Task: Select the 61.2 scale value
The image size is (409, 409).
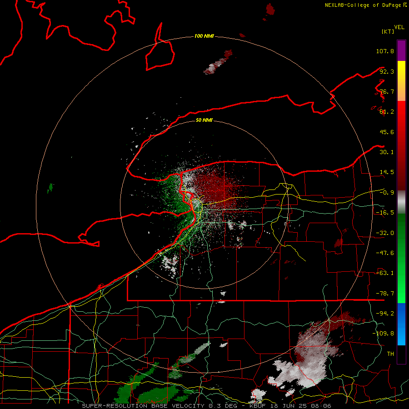Action: point(387,112)
